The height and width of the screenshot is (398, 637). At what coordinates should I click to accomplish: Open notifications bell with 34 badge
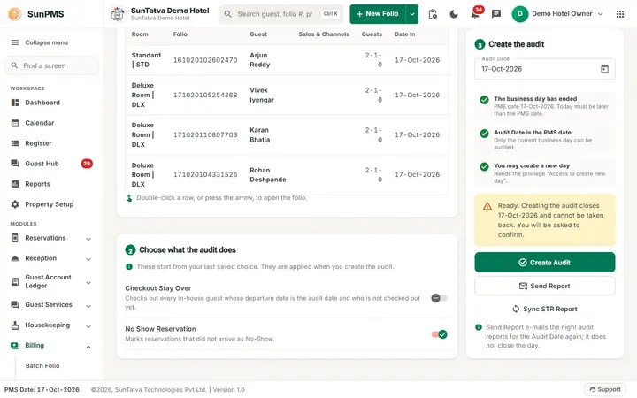475,14
